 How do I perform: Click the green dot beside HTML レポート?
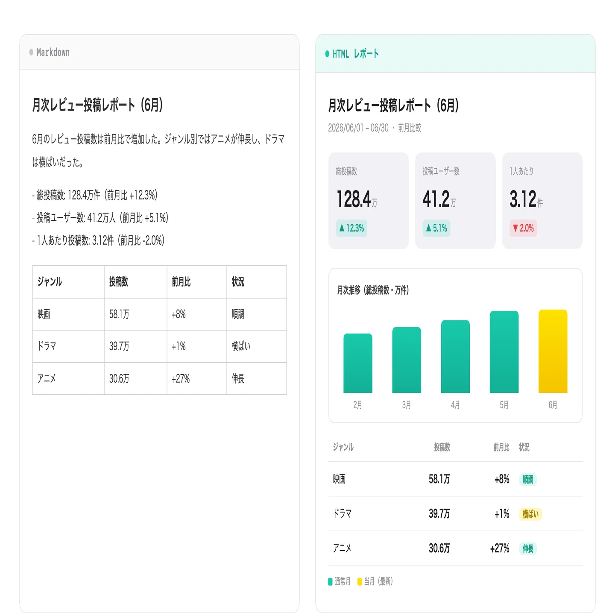click(x=327, y=54)
